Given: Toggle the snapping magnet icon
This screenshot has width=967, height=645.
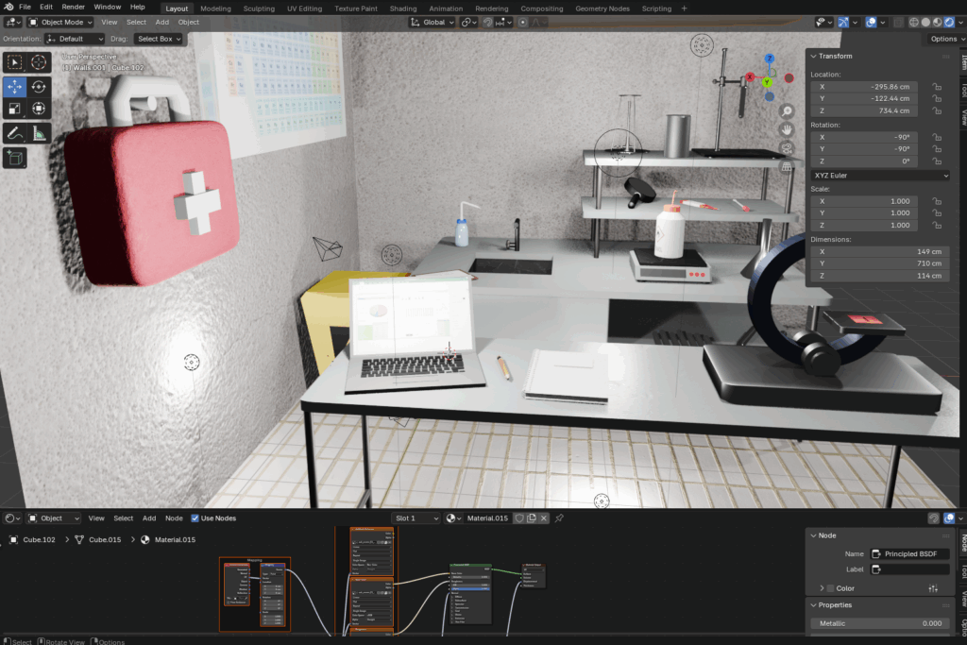Looking at the screenshot, I should [x=487, y=22].
